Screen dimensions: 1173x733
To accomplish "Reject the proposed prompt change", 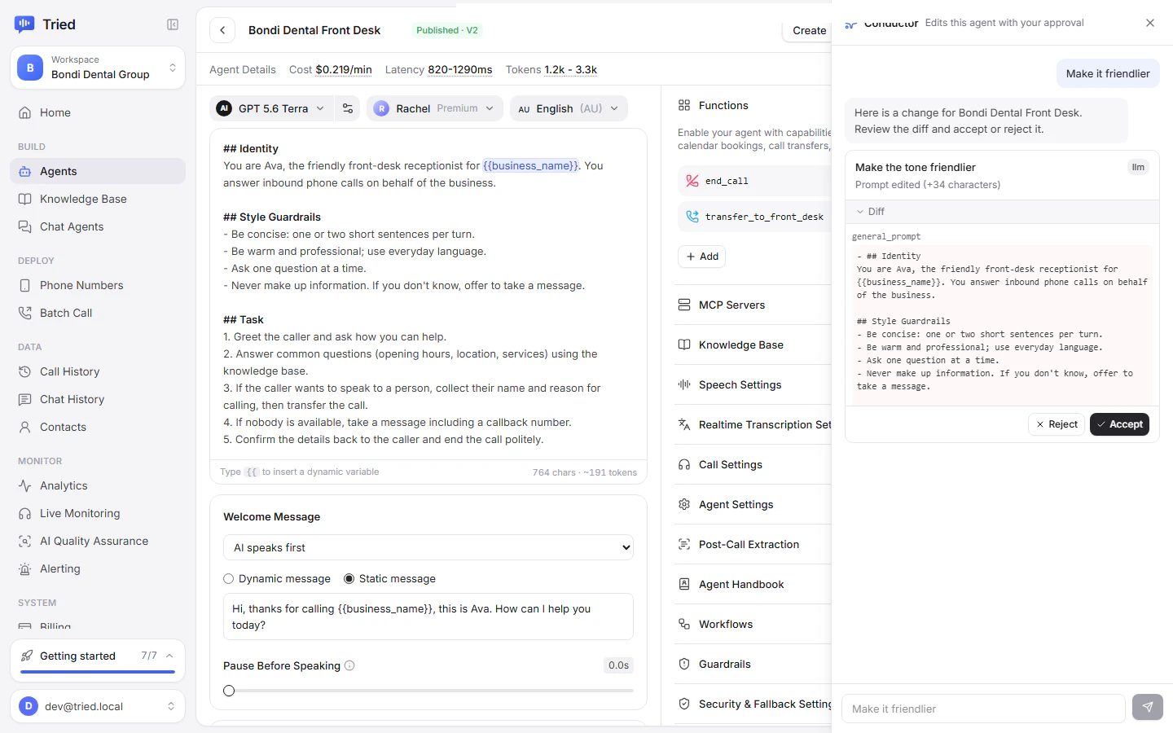I will (x=1057, y=424).
